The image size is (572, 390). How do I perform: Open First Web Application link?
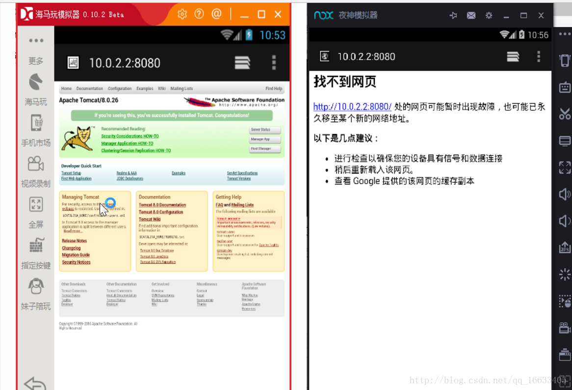point(76,179)
